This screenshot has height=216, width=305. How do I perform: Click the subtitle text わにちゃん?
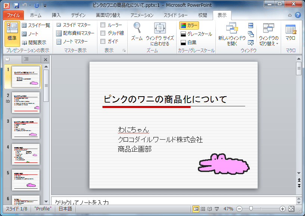[x=133, y=130]
